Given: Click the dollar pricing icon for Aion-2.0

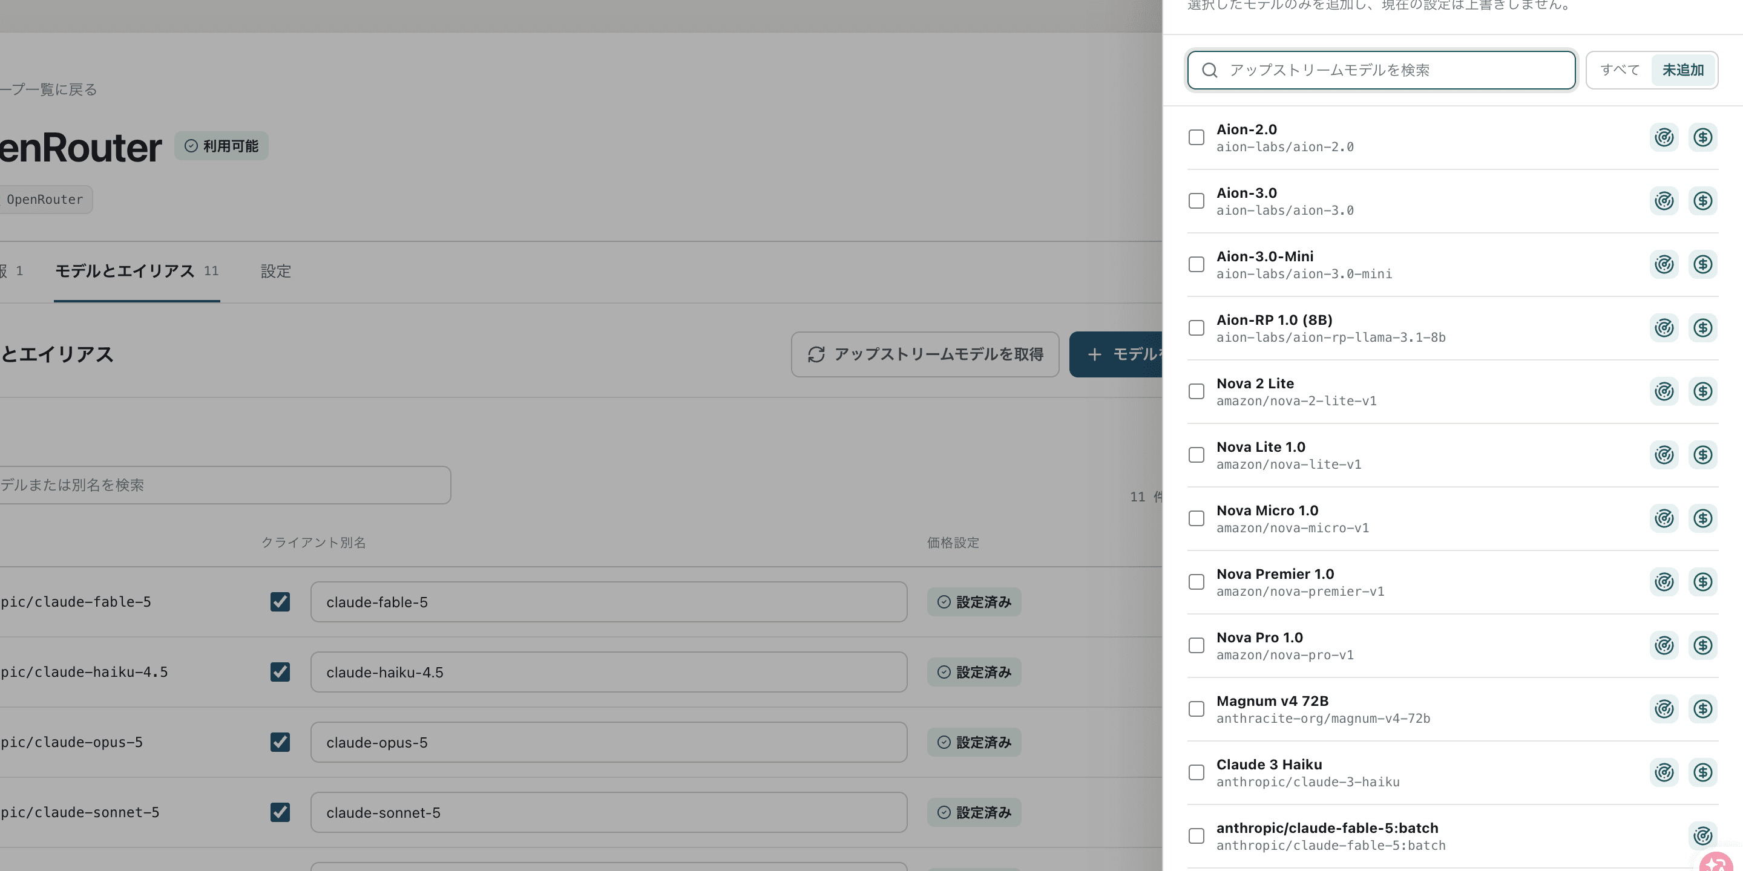Looking at the screenshot, I should coord(1702,137).
